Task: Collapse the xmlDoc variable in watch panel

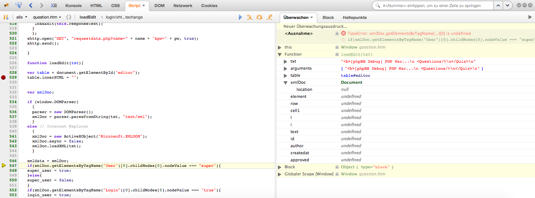Action: coord(286,82)
